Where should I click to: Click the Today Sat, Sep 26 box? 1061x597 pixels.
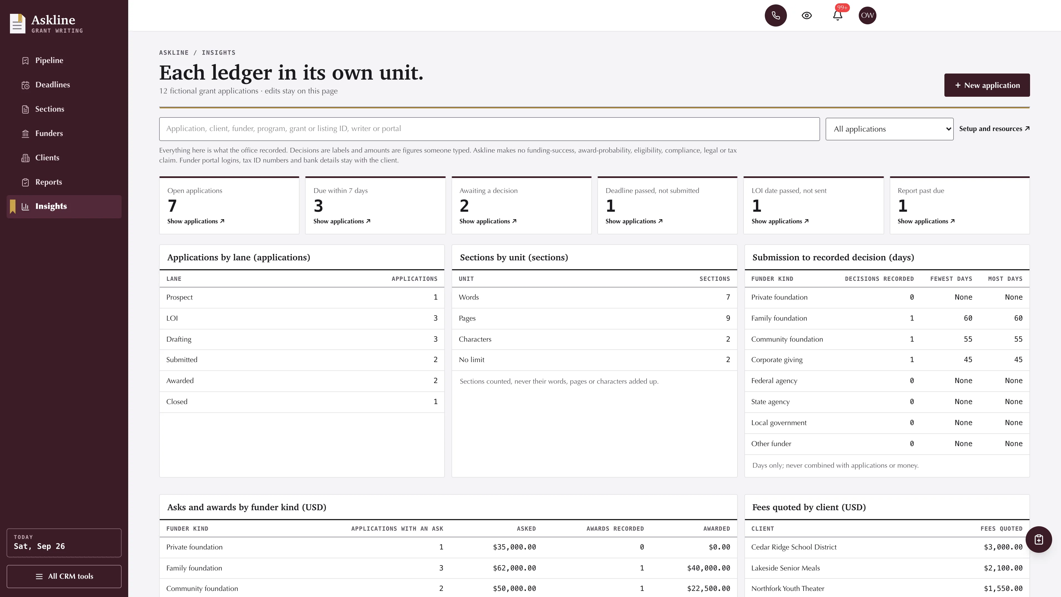click(x=64, y=543)
